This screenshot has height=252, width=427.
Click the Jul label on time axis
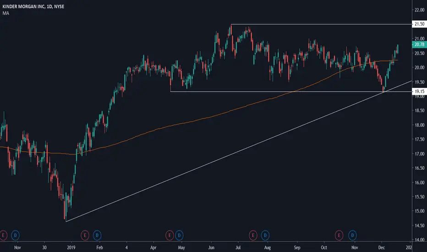[238, 247]
